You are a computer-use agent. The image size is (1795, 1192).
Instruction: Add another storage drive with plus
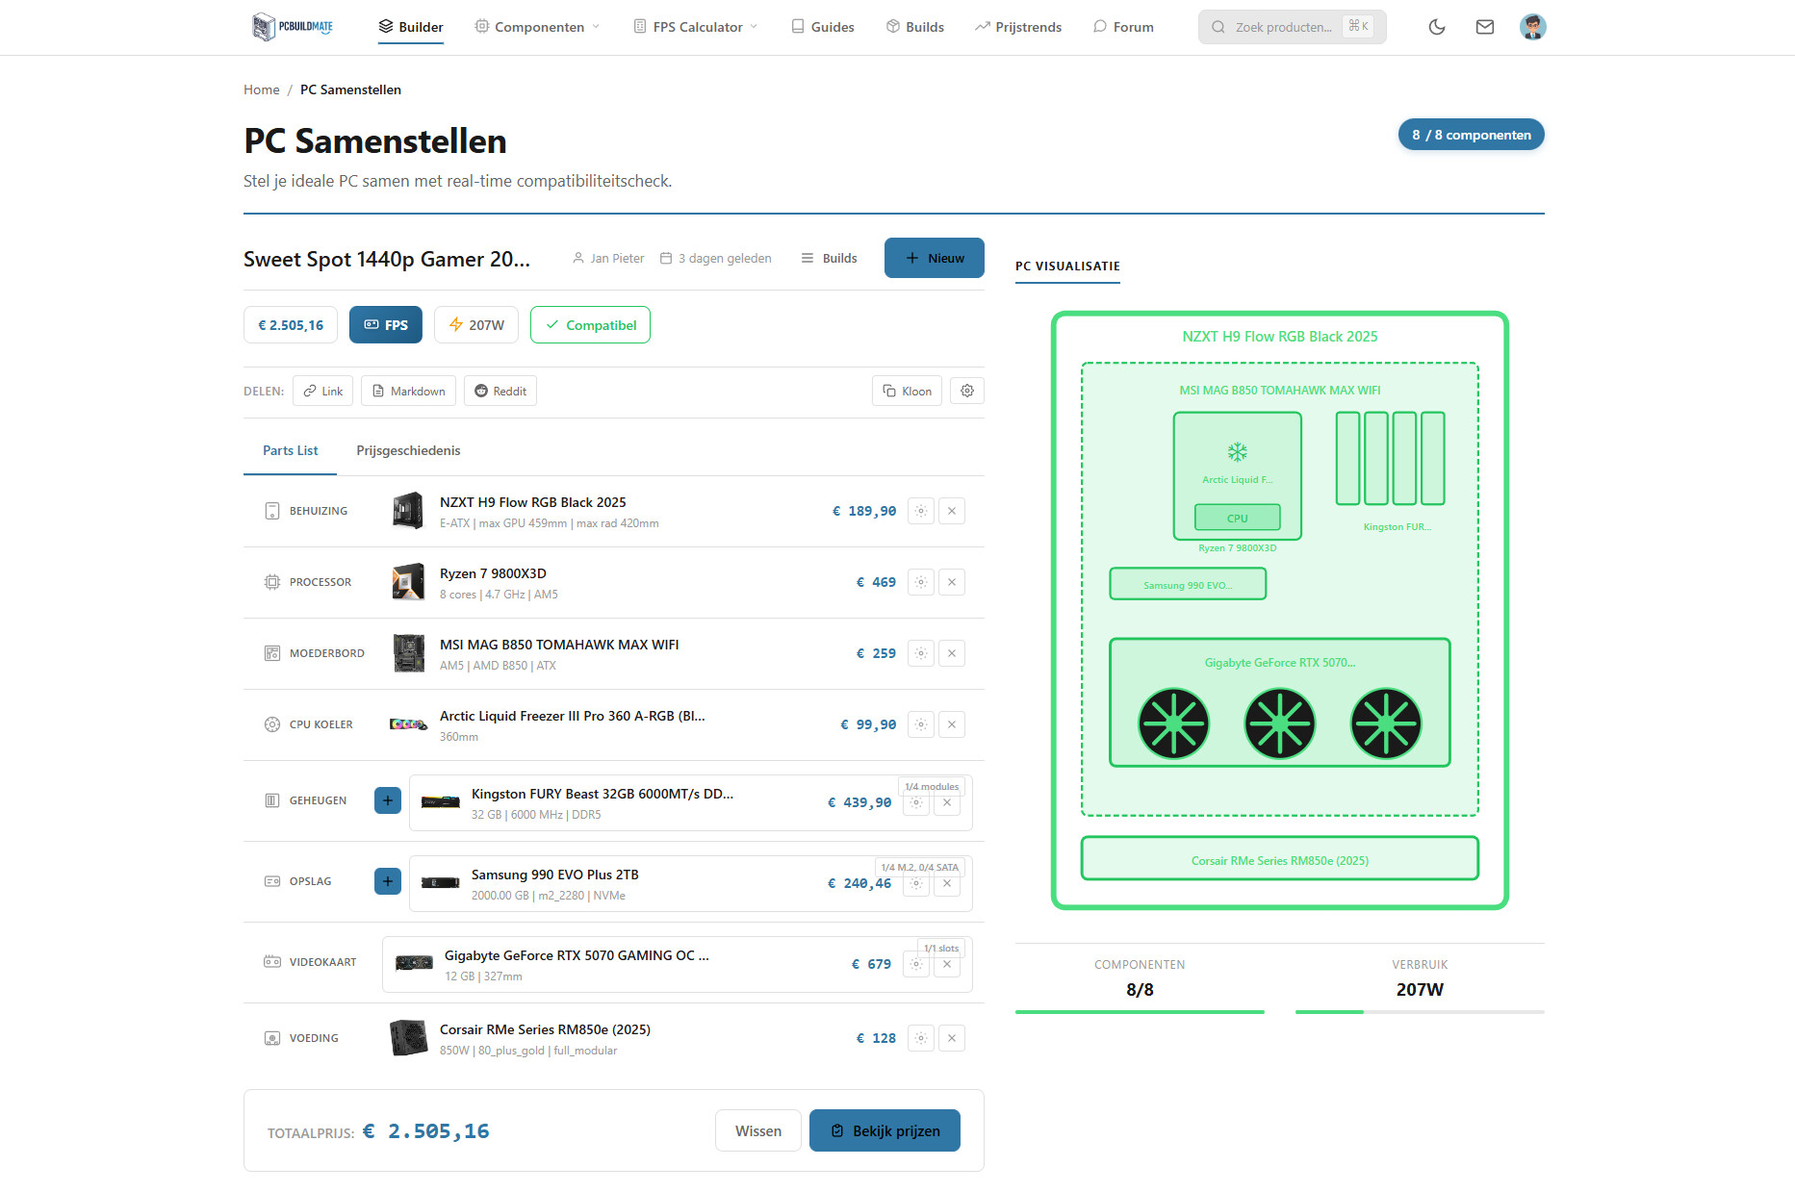(388, 881)
